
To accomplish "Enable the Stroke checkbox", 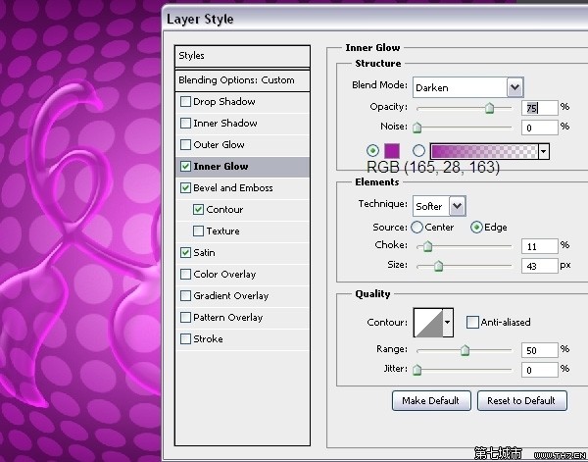I will (x=186, y=339).
